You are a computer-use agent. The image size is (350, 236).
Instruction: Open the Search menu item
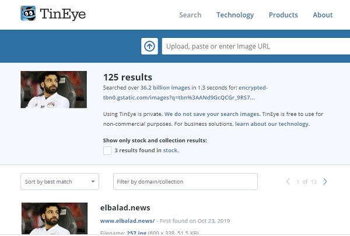pos(190,15)
